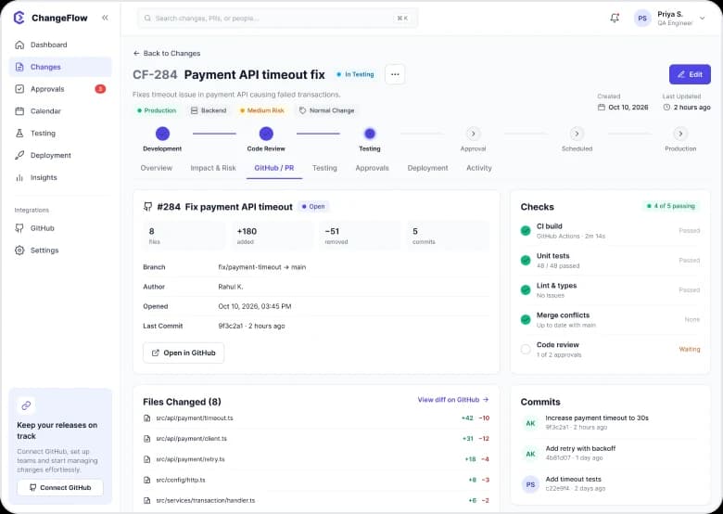The width and height of the screenshot is (723, 514).
Task: Select the Development stage marker
Action: click(162, 134)
